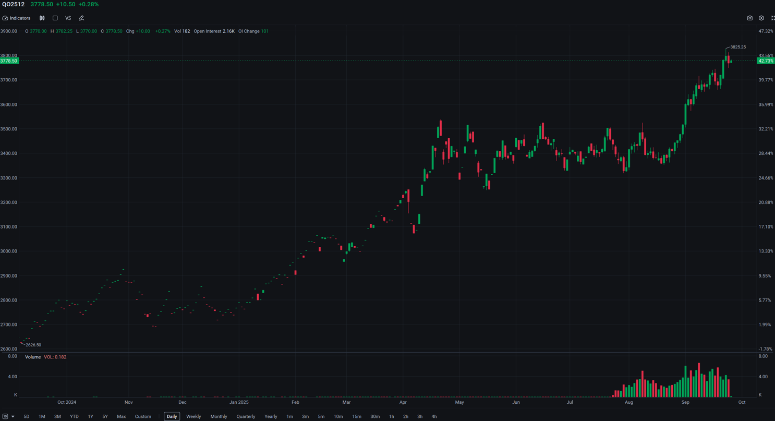775x421 pixels.
Task: Click the Max range button
Action: (121, 416)
